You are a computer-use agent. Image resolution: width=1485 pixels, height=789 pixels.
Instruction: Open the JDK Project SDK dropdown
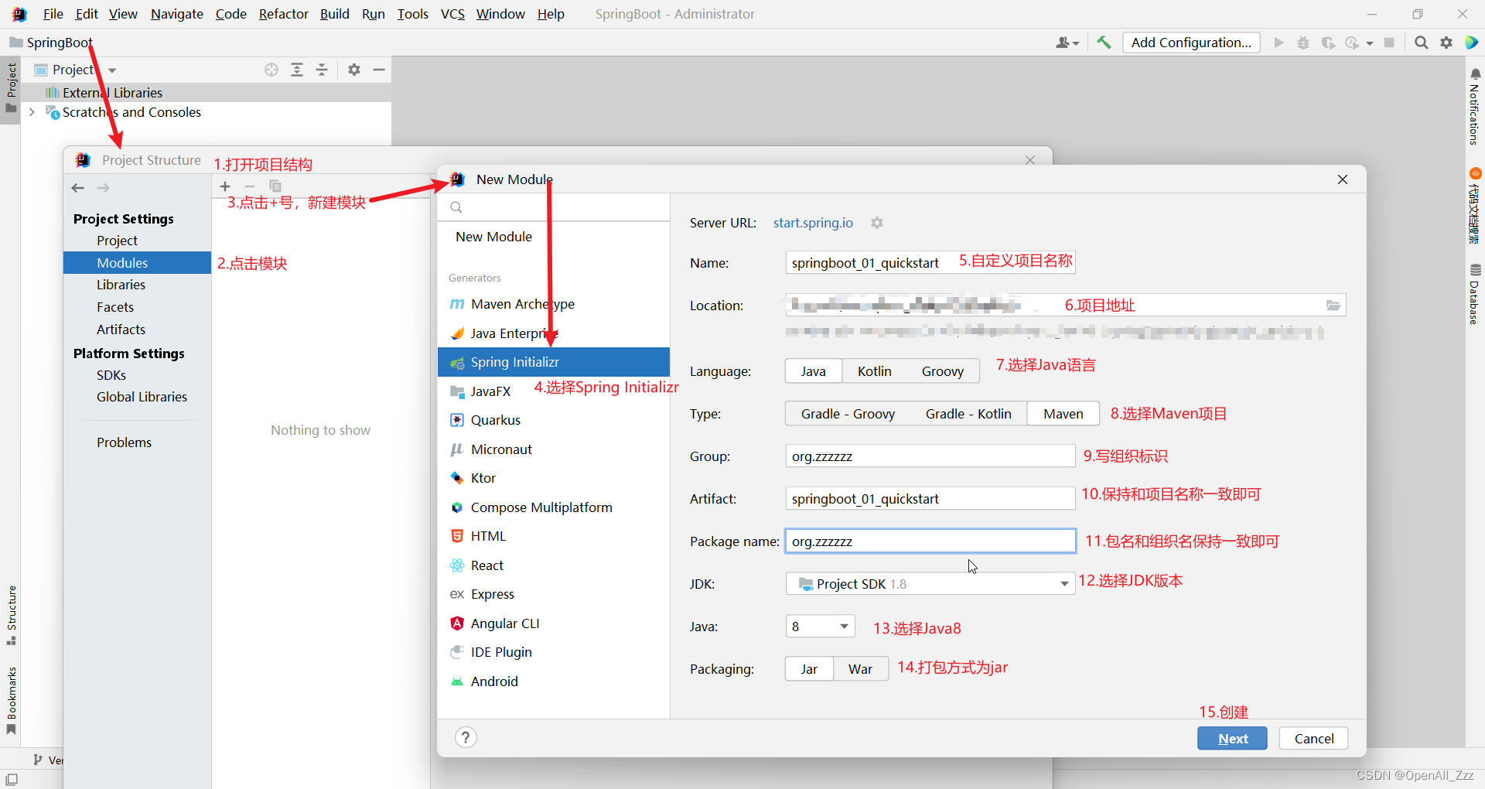[930, 584]
